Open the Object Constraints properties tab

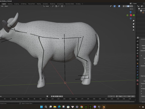pos(137,75)
